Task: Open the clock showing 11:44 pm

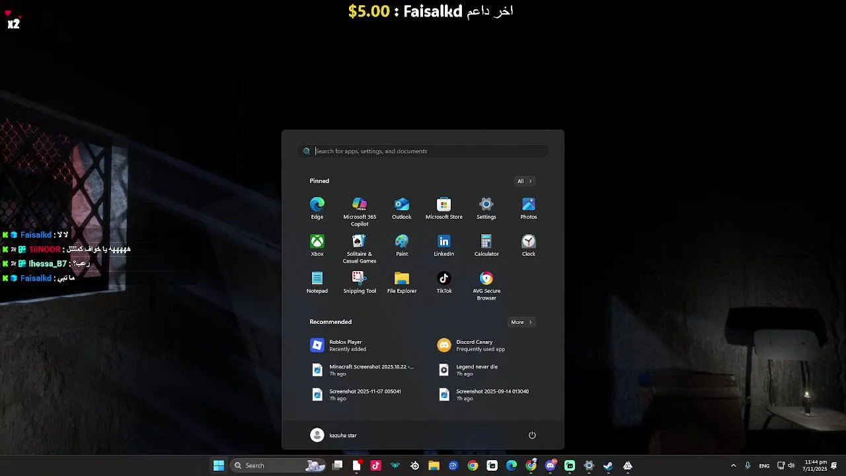Action: pyautogui.click(x=815, y=465)
